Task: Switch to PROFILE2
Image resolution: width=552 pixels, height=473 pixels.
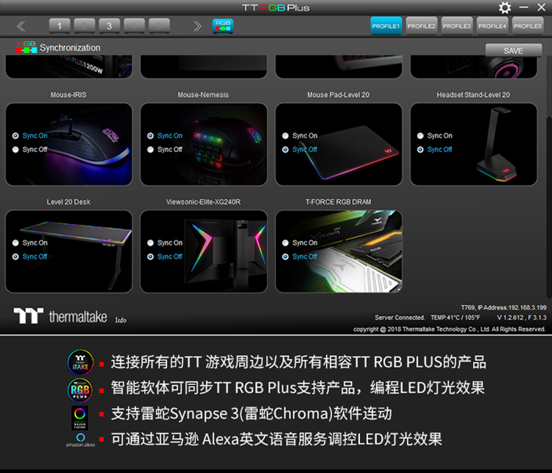Action: click(421, 26)
